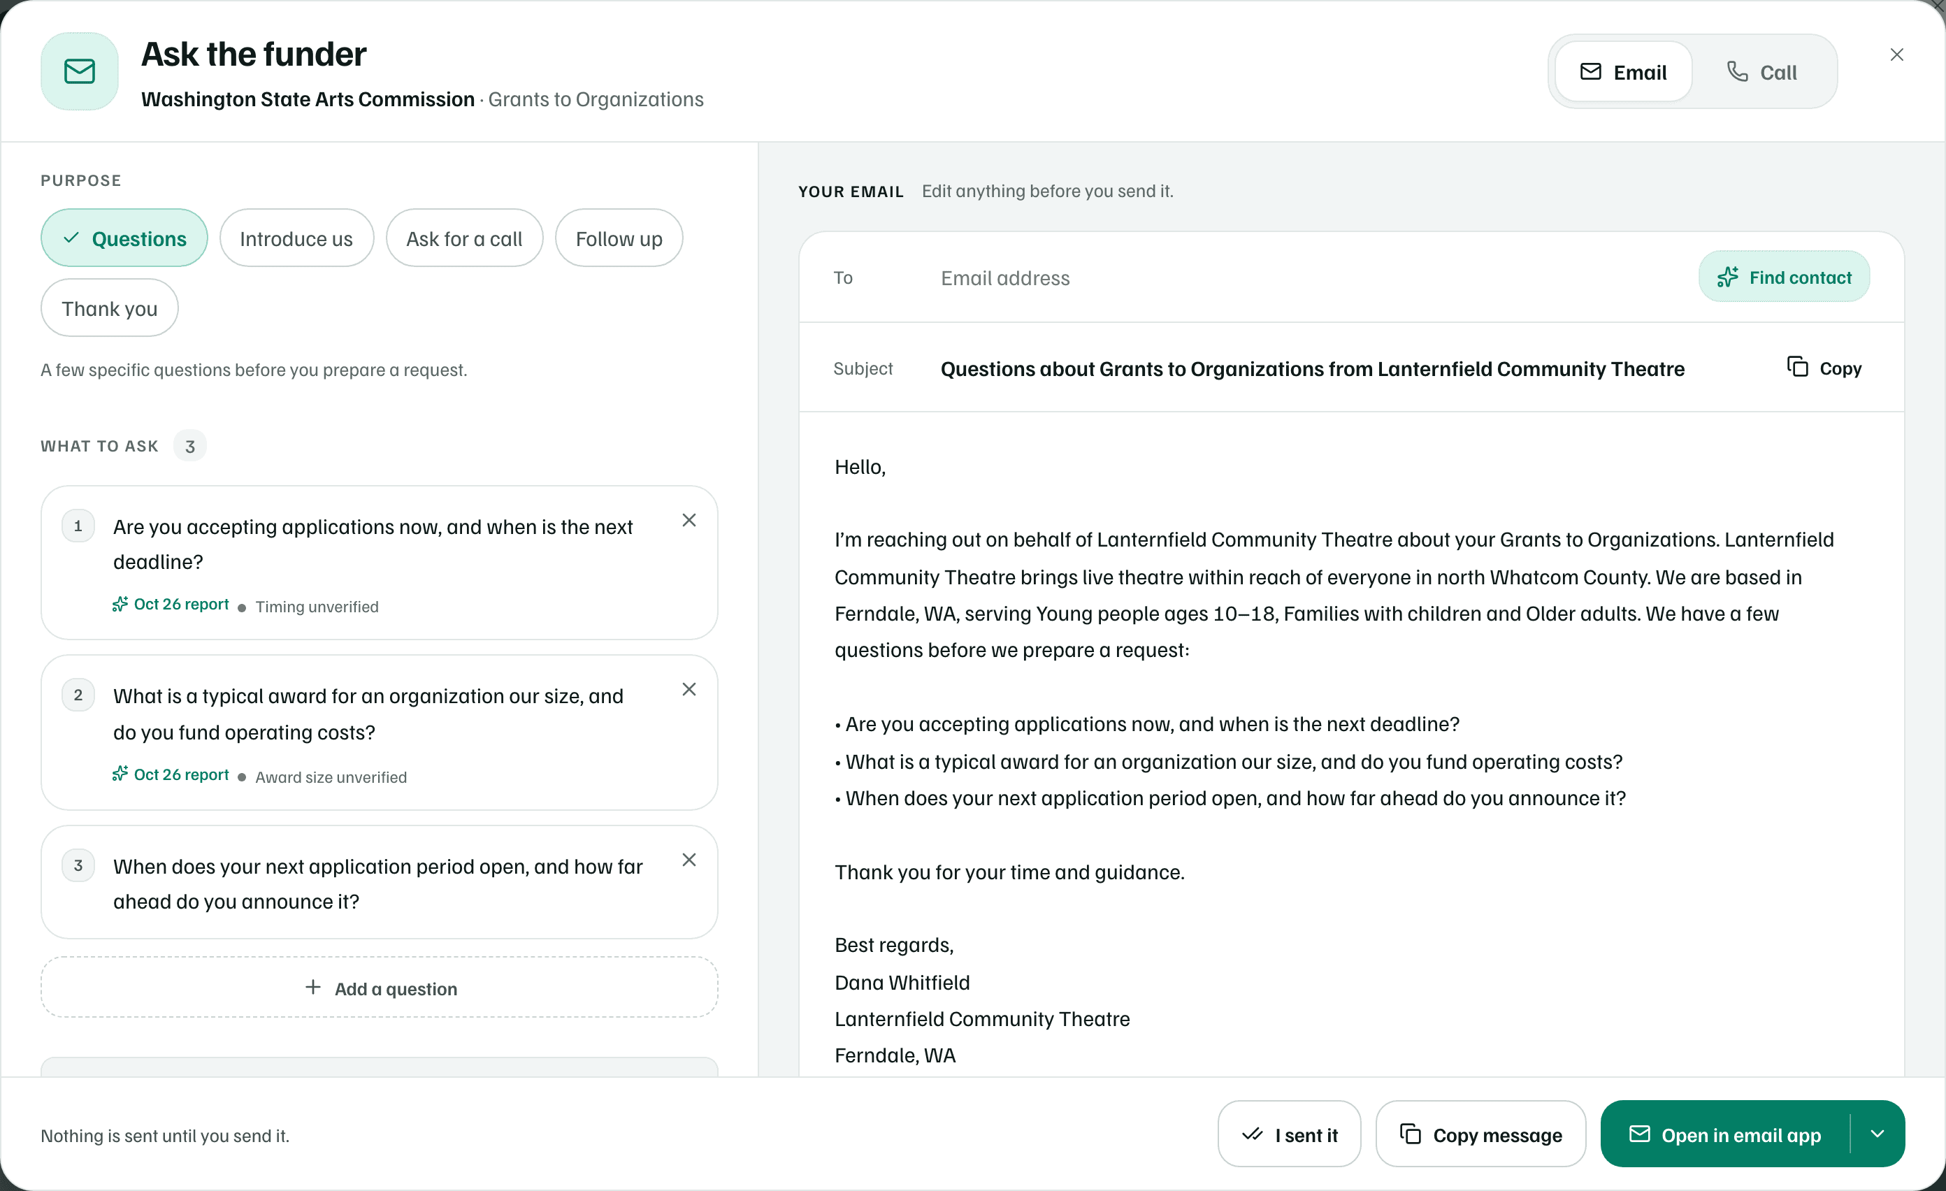Pick the Thank you purpose chip
1946x1191 pixels.
(x=110, y=308)
